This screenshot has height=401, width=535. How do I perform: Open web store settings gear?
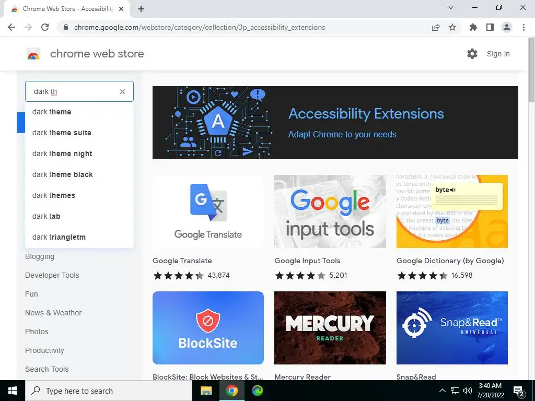pyautogui.click(x=472, y=54)
